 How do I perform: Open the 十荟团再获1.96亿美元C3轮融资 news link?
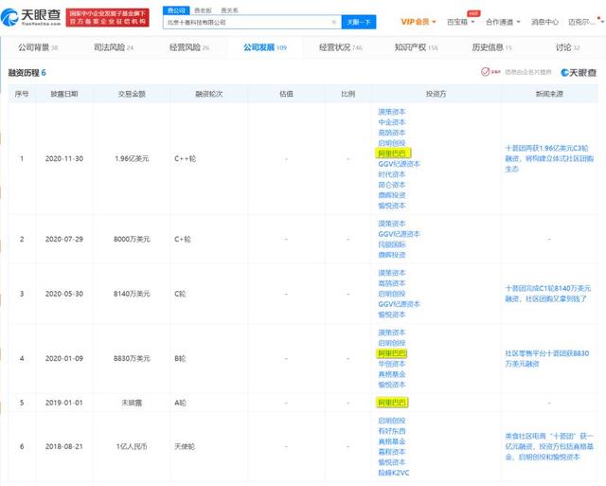point(549,158)
